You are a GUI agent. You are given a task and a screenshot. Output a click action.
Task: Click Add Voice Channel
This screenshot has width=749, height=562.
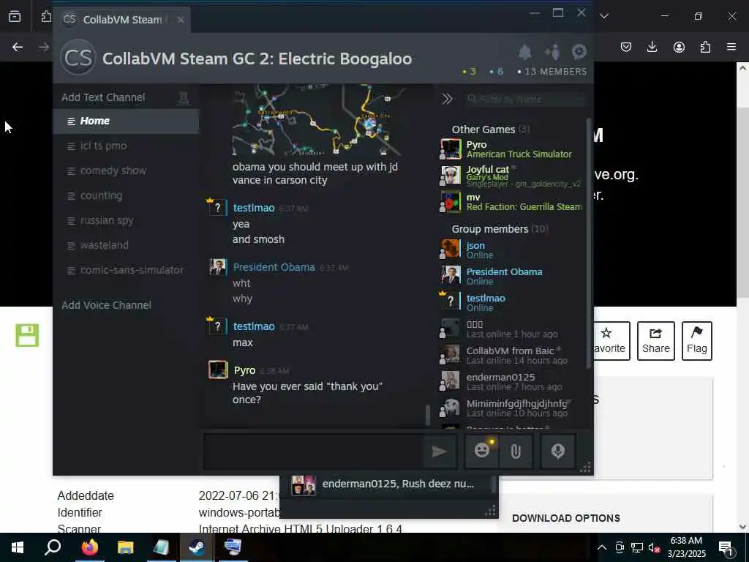tap(107, 305)
